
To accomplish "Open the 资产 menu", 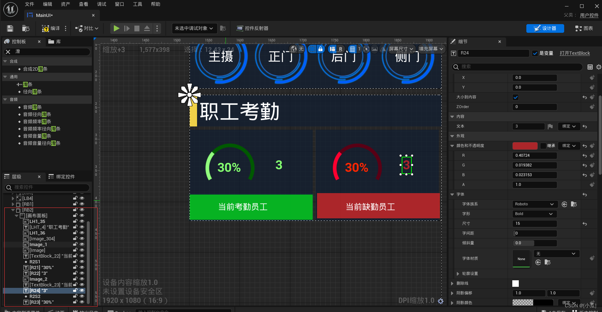I will (66, 4).
